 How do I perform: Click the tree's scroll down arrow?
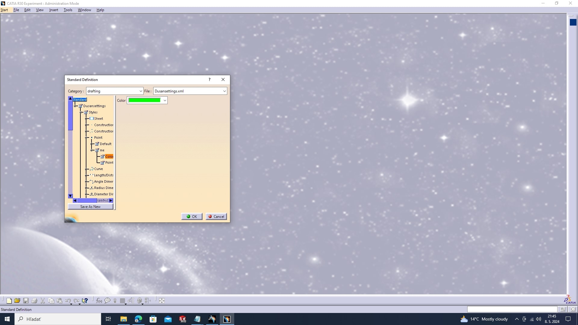[70, 196]
